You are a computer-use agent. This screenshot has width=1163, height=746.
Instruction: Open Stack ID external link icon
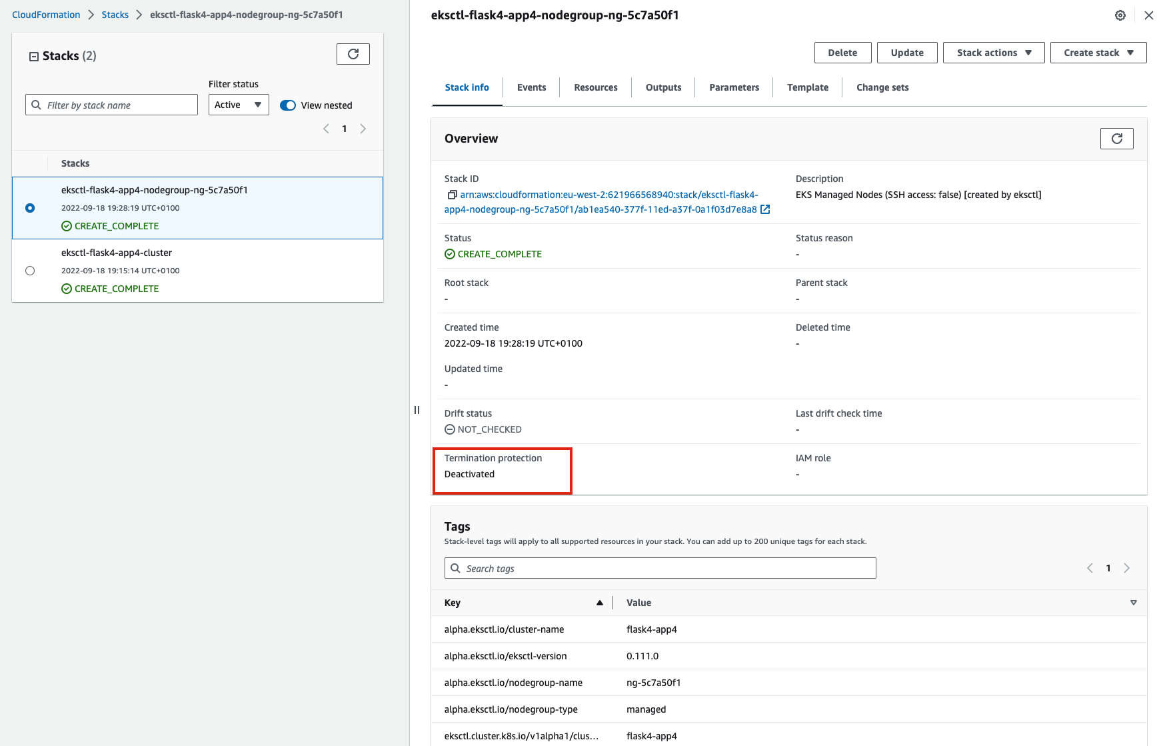tap(765, 209)
